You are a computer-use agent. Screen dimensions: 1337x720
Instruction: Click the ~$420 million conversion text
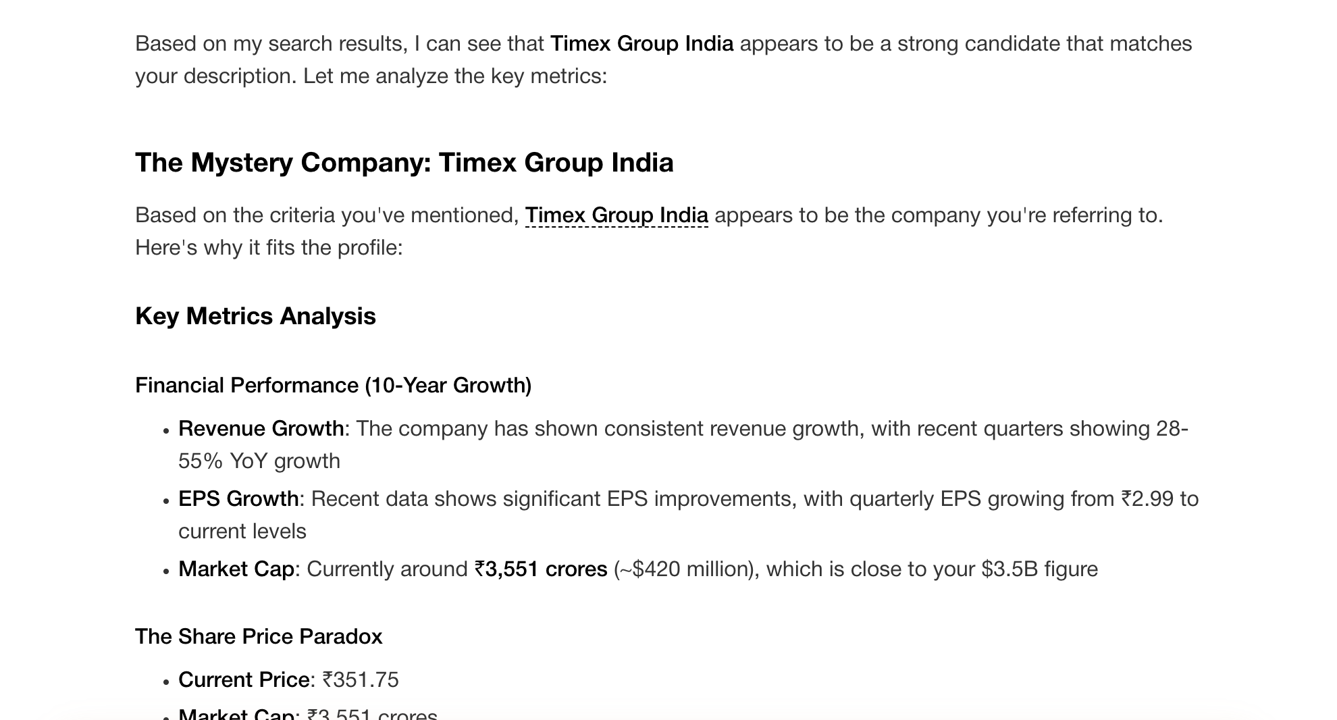683,569
